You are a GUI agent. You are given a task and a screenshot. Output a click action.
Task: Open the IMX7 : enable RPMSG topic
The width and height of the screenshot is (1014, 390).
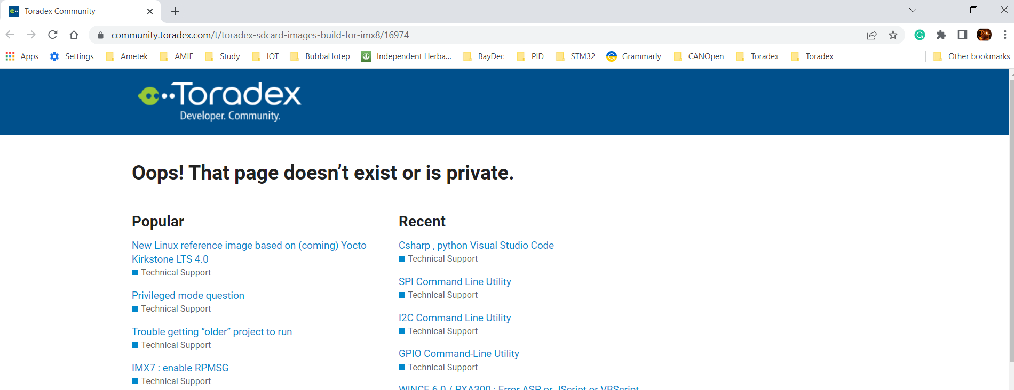point(180,368)
